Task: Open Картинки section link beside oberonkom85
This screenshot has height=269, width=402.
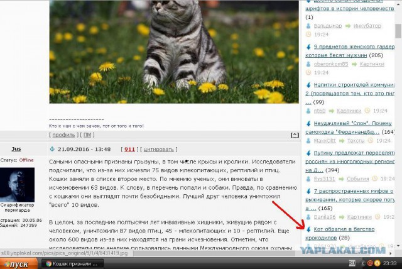Action: coord(372,64)
